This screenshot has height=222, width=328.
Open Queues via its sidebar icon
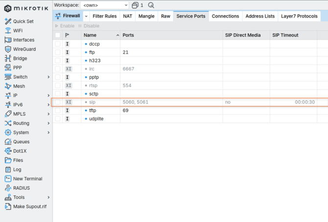tap(8, 142)
